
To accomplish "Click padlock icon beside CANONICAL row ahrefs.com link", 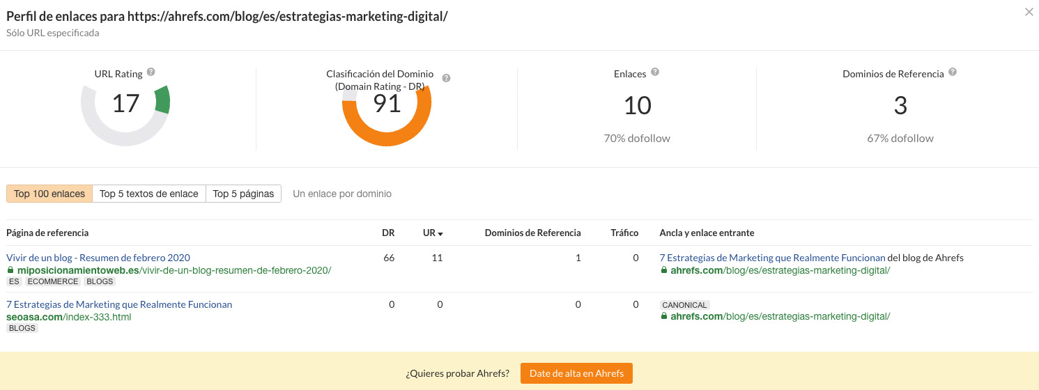I will point(664,316).
